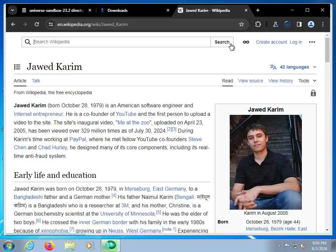Follow the inner German border link
336x252 pixels.
103,222
